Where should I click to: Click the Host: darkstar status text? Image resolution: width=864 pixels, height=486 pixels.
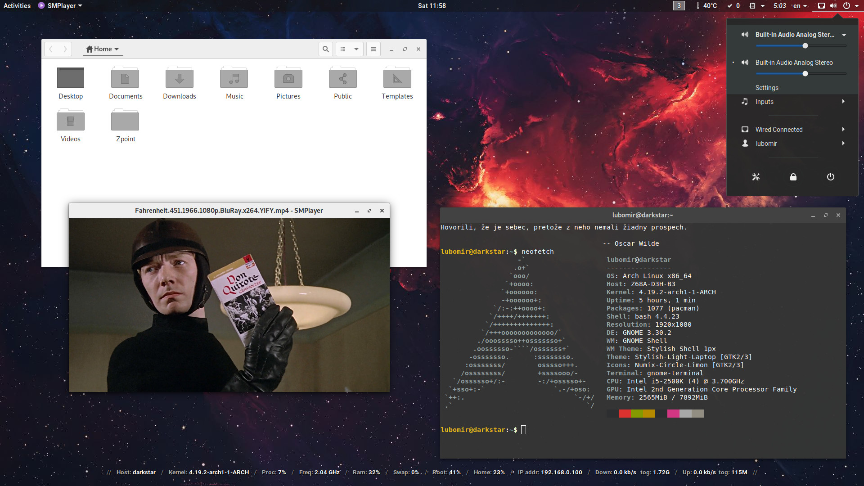tap(136, 472)
